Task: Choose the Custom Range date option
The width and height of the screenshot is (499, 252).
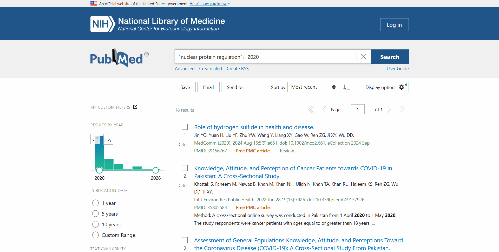Action: coord(96,235)
